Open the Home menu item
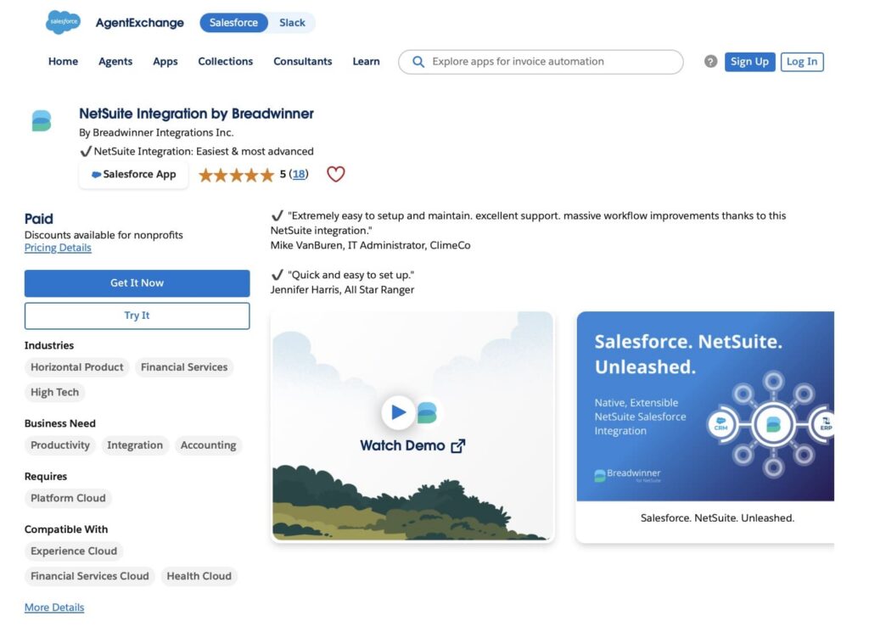This screenshot has height=632, width=869. tap(63, 61)
